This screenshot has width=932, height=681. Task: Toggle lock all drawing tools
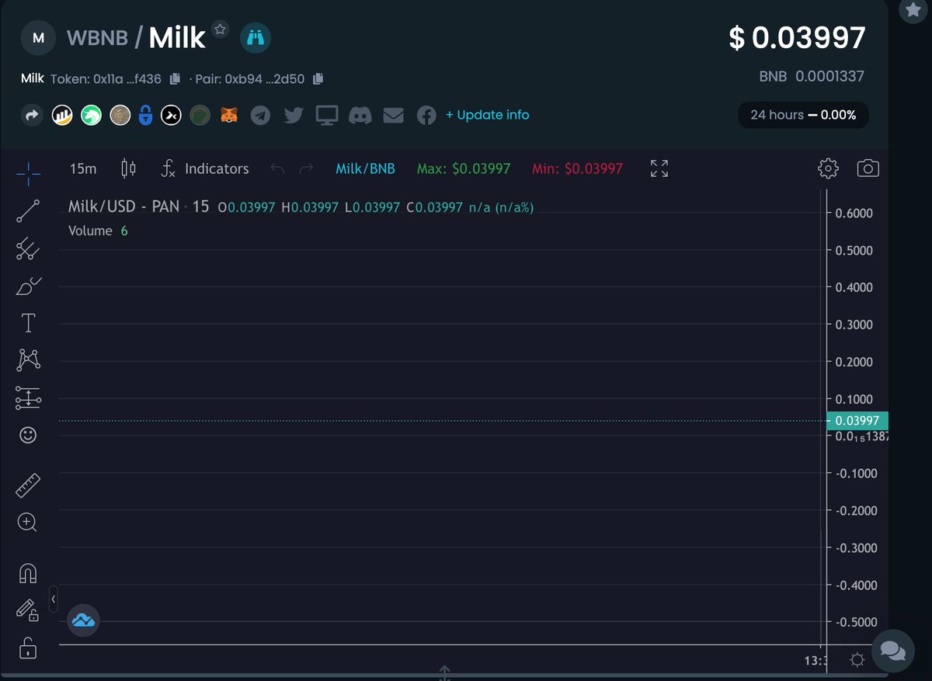28,647
